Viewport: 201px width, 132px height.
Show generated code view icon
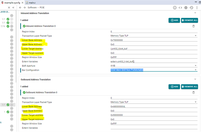[x=181, y=7]
